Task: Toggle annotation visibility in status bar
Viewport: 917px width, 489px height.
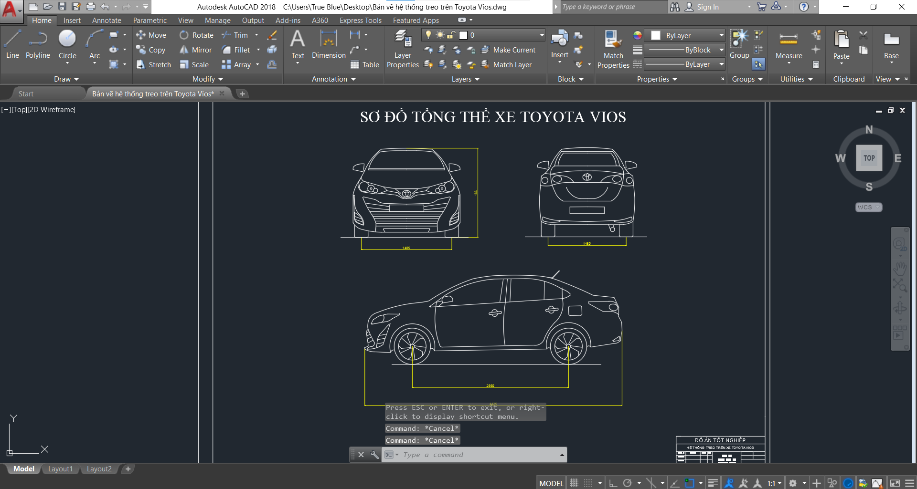Action: 729,483
